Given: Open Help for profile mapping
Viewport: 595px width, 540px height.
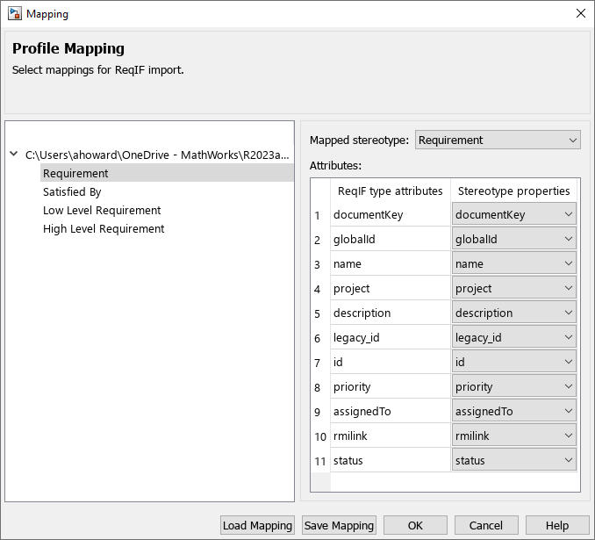Looking at the screenshot, I should tap(557, 525).
